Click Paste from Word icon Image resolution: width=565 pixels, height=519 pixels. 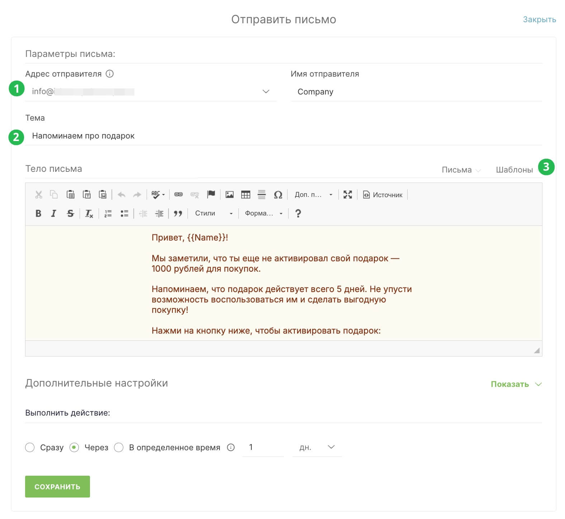[103, 194]
